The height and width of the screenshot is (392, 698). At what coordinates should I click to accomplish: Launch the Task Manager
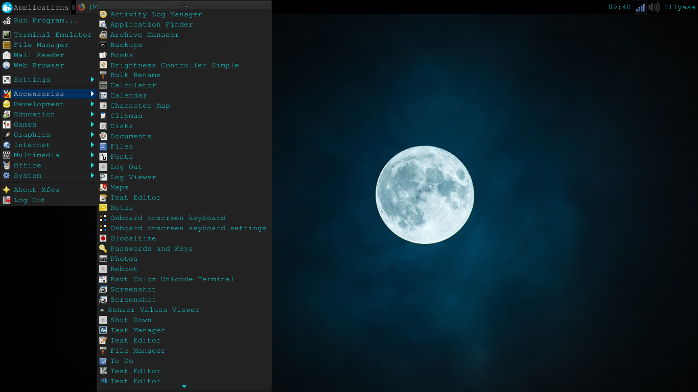(137, 330)
